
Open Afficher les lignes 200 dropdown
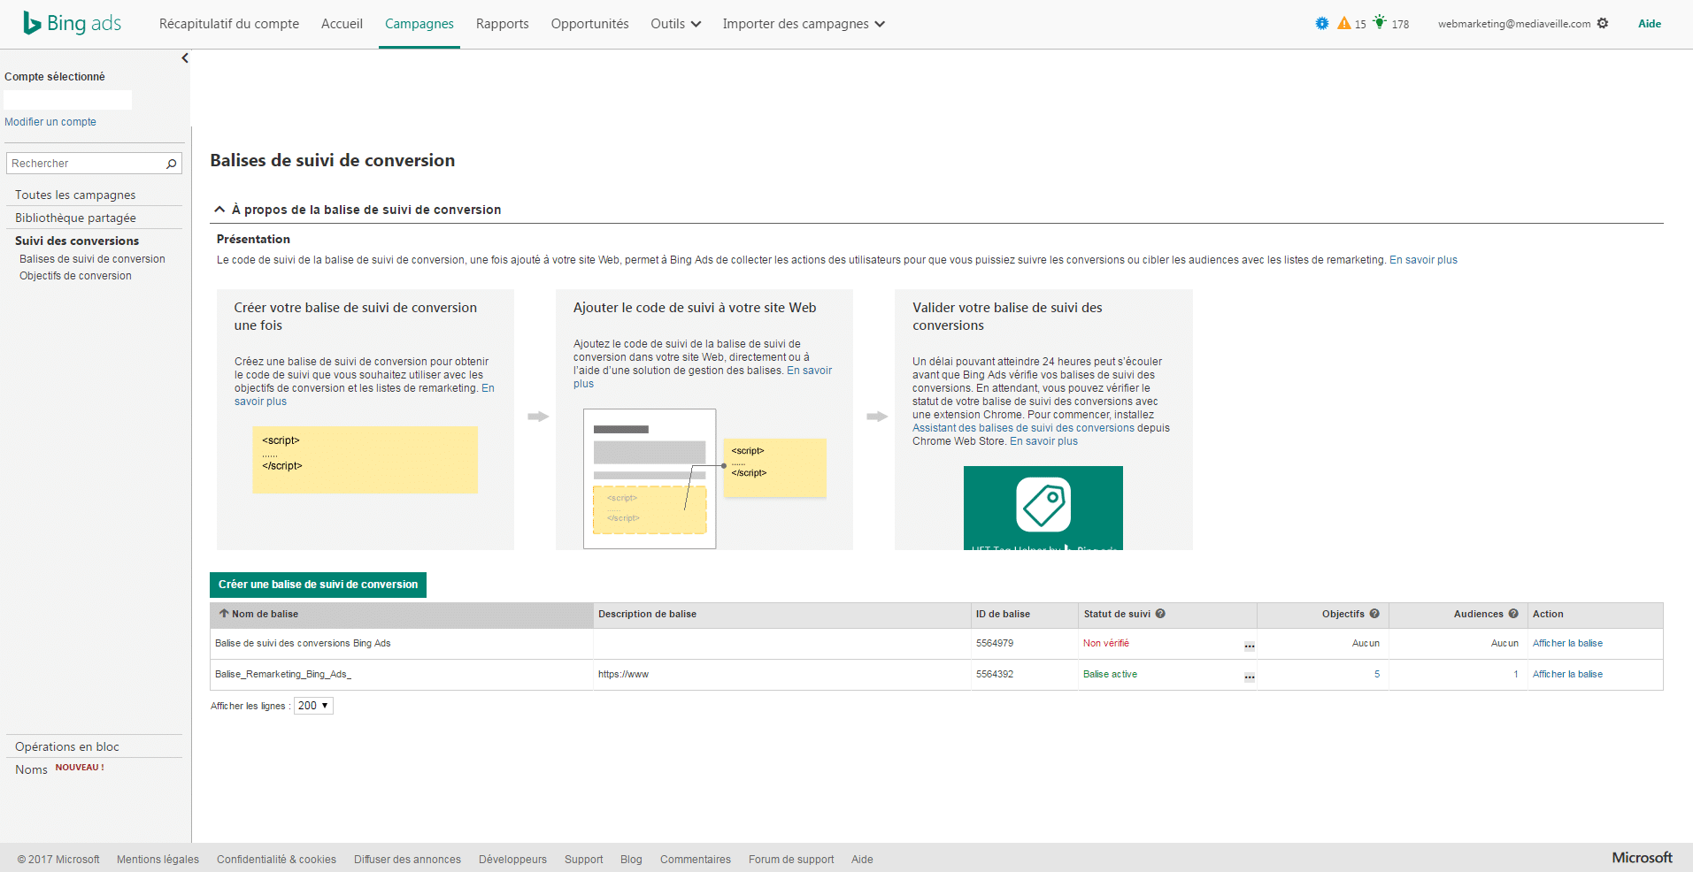[x=313, y=706]
